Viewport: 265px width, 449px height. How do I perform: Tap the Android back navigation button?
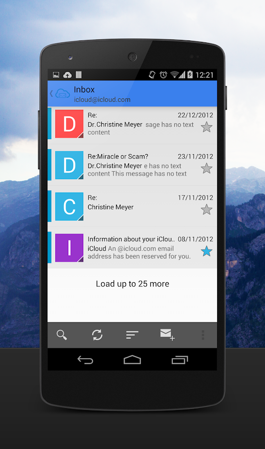coord(85,360)
